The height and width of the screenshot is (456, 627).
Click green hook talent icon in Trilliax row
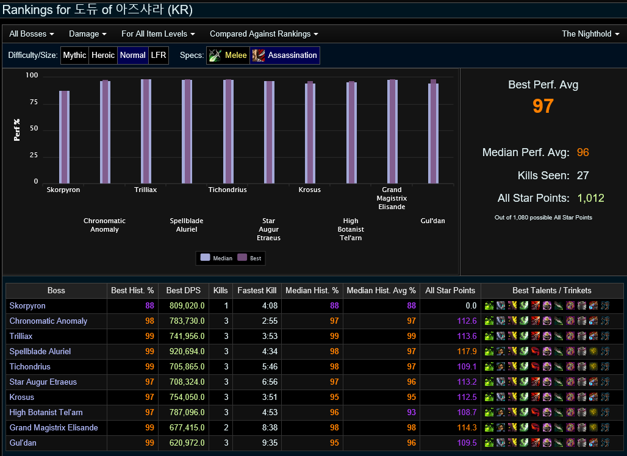524,336
